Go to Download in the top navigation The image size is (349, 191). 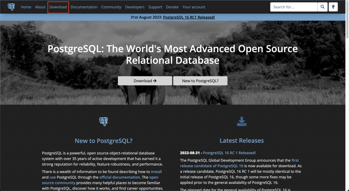point(58,7)
